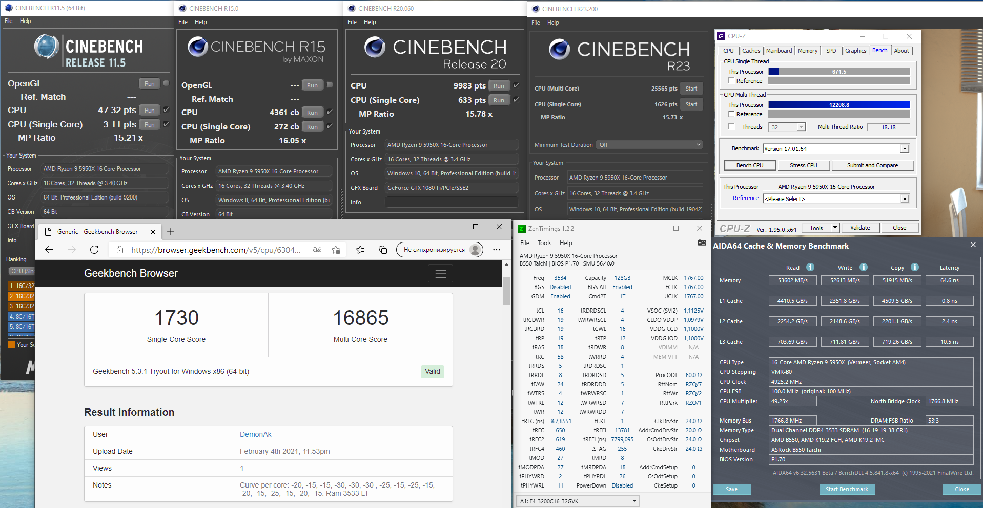
Task: Click Validate in CPU-Z
Action: click(x=860, y=228)
